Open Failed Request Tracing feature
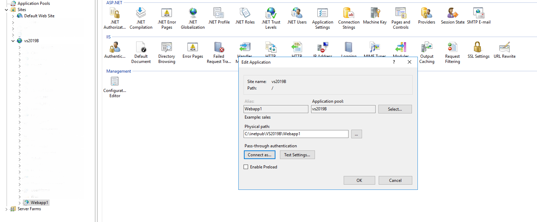The height and width of the screenshot is (222, 537). [219, 53]
